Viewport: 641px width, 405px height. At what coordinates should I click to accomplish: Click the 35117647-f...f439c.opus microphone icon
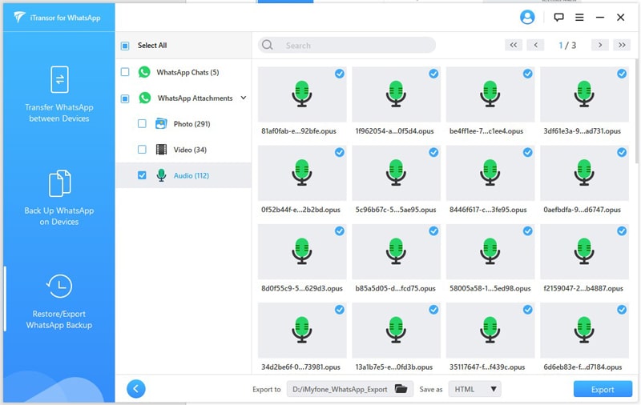click(x=490, y=330)
